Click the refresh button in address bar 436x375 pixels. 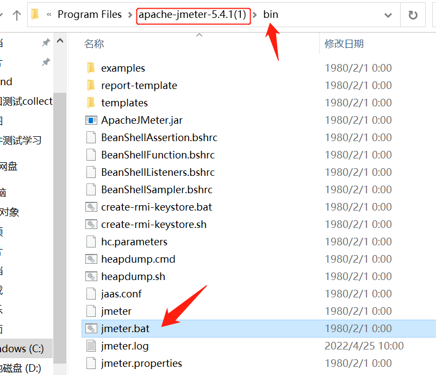tap(413, 15)
